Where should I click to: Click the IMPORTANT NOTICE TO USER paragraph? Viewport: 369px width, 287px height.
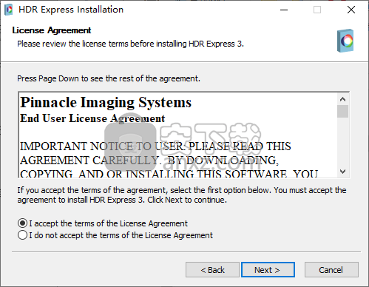[x=169, y=161]
